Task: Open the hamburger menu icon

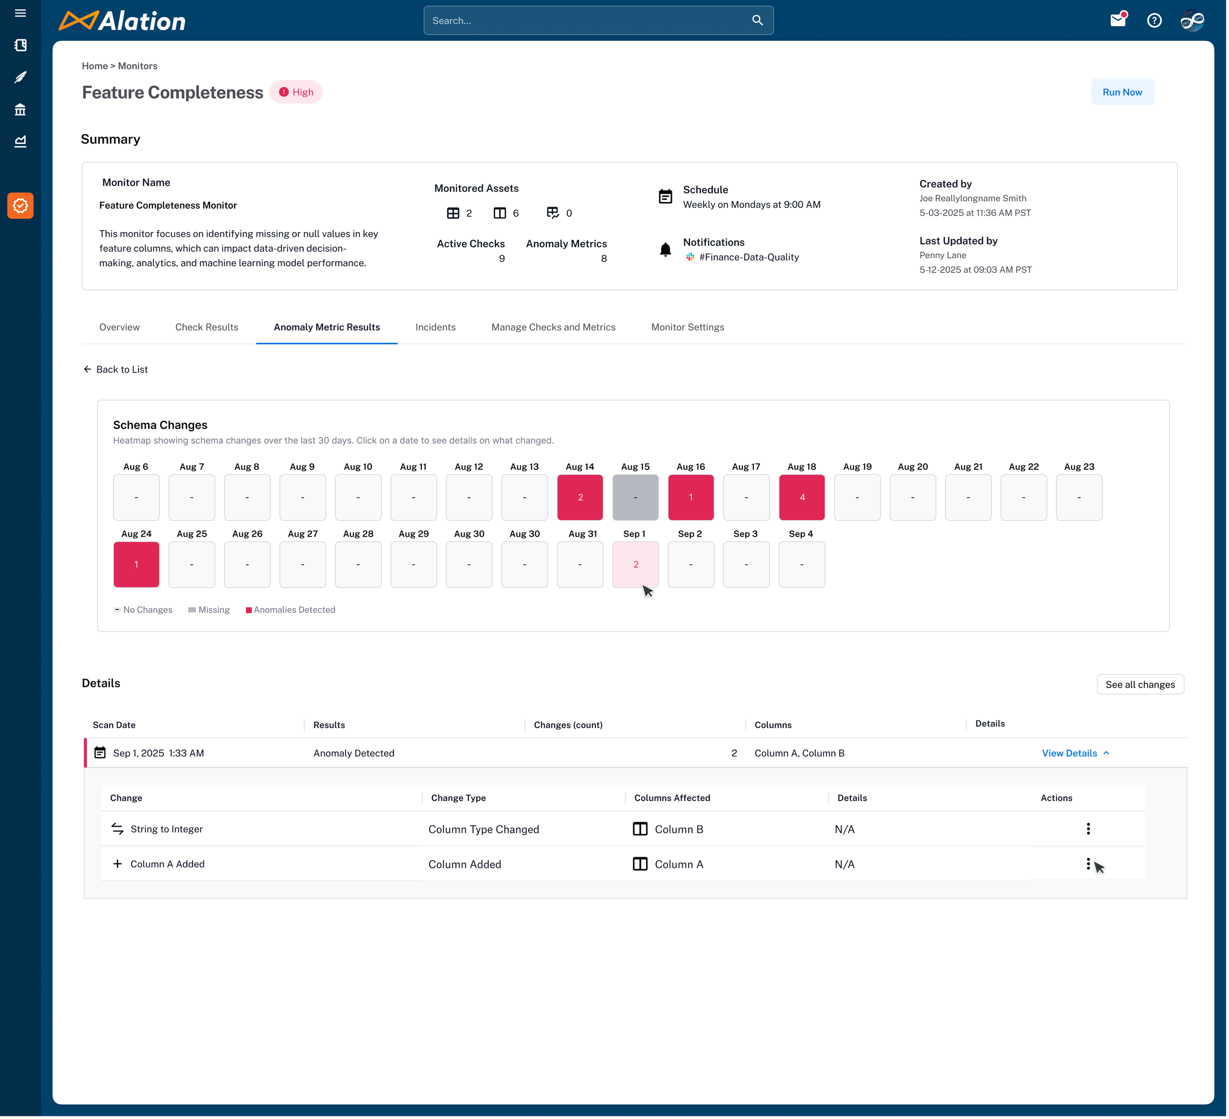Action: point(20,13)
